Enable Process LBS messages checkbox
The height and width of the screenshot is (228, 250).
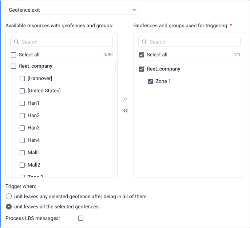tap(81, 218)
